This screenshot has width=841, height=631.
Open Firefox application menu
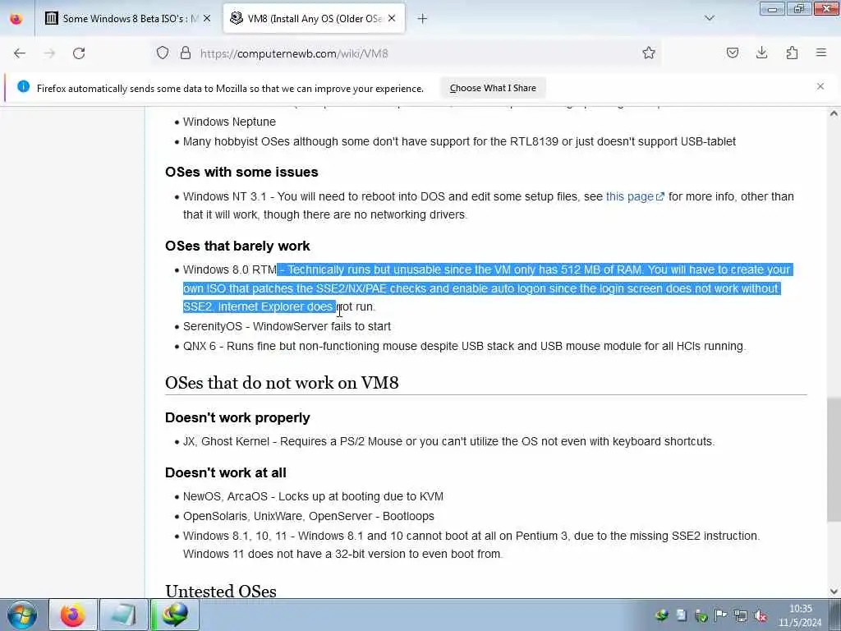pyautogui.click(x=821, y=53)
